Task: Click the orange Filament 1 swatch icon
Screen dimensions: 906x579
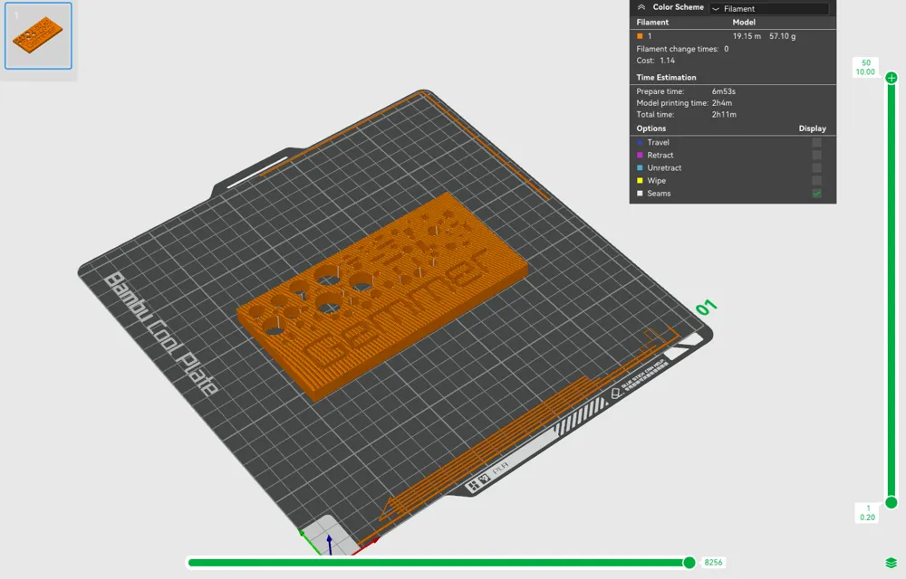Action: coord(641,34)
